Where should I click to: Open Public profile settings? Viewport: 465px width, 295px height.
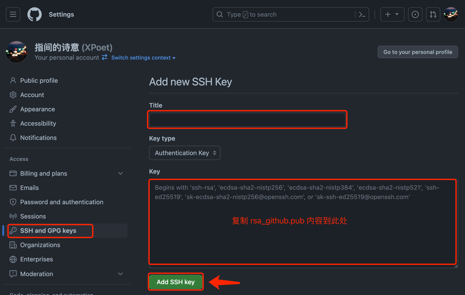[39, 80]
